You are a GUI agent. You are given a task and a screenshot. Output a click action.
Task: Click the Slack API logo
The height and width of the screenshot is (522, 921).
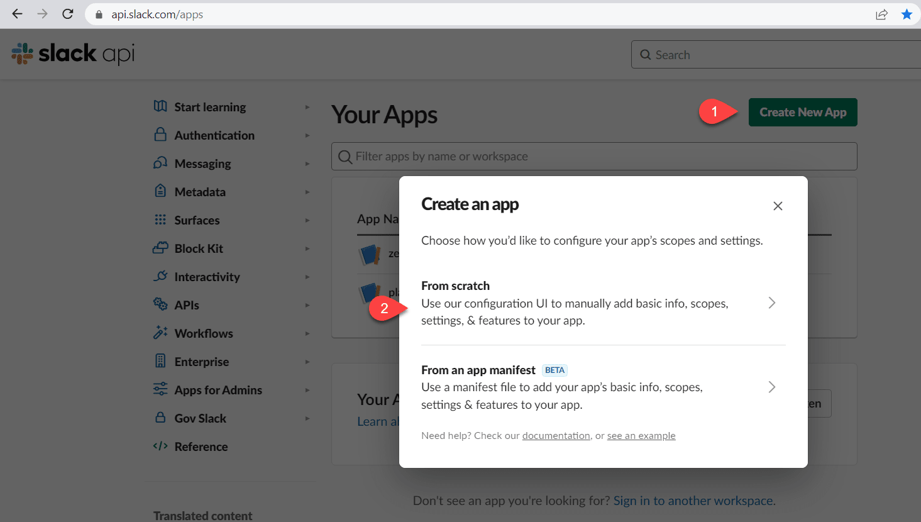(x=71, y=53)
